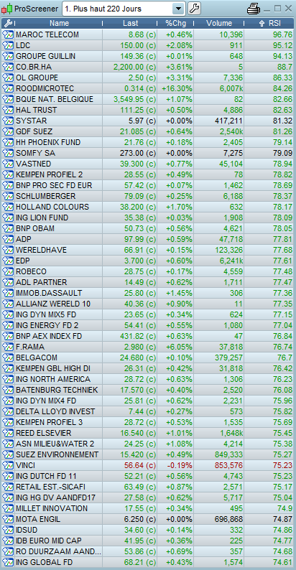Open chart icon for CO.BR.HA
Viewport: 296px width, 570px height.
(8, 67)
